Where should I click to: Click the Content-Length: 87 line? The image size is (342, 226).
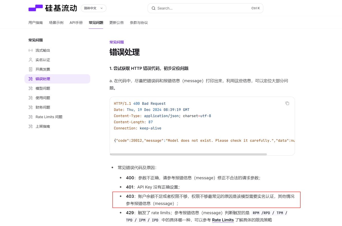(x=133, y=122)
